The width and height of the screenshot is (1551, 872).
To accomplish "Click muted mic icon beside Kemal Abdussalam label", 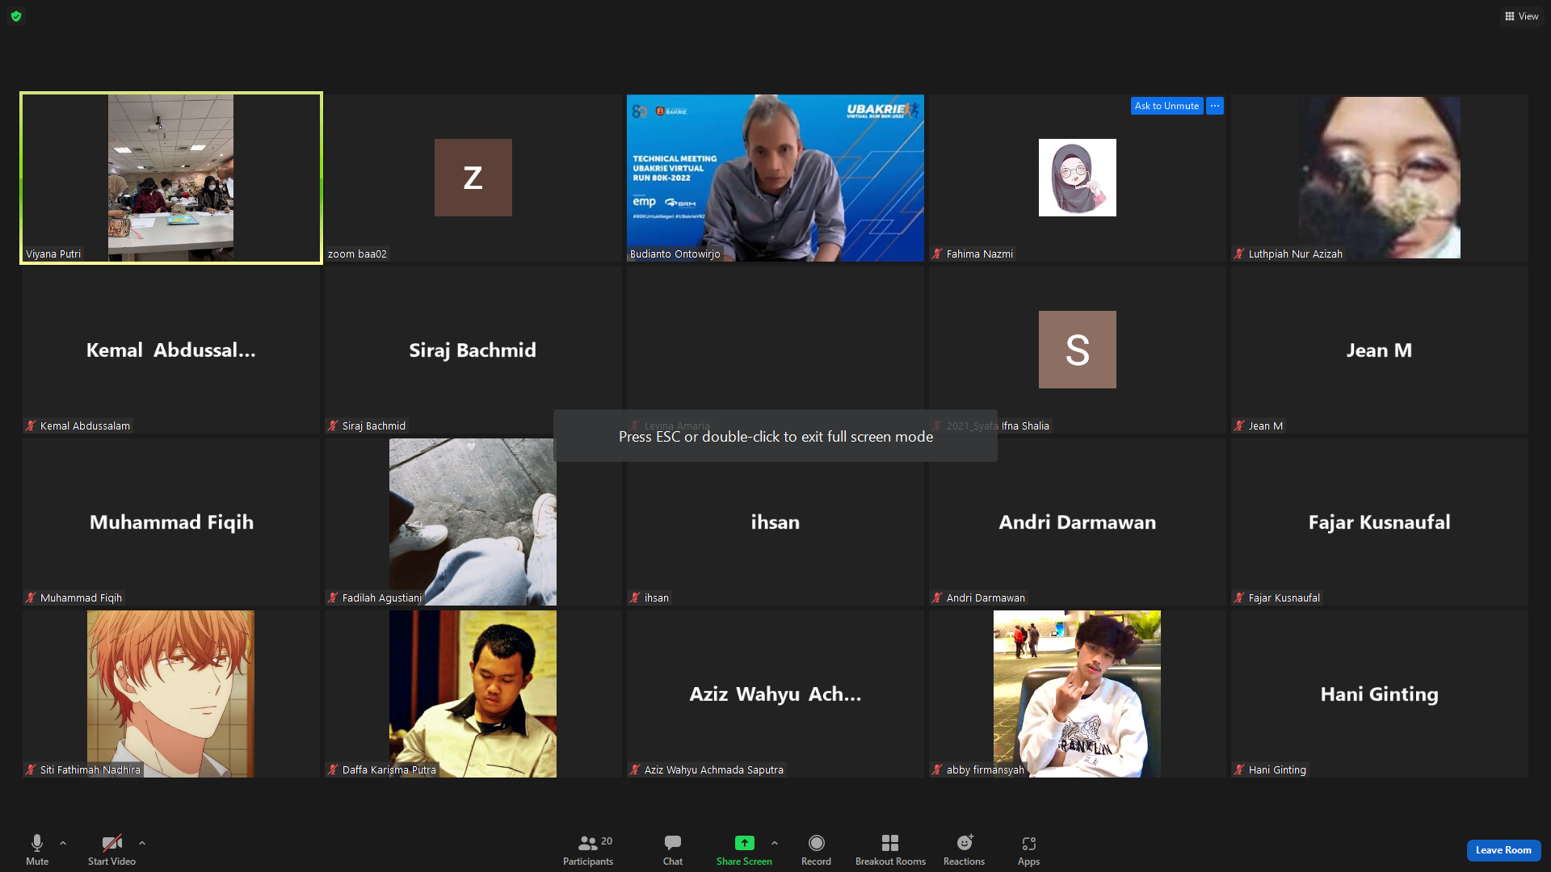I will [x=31, y=426].
